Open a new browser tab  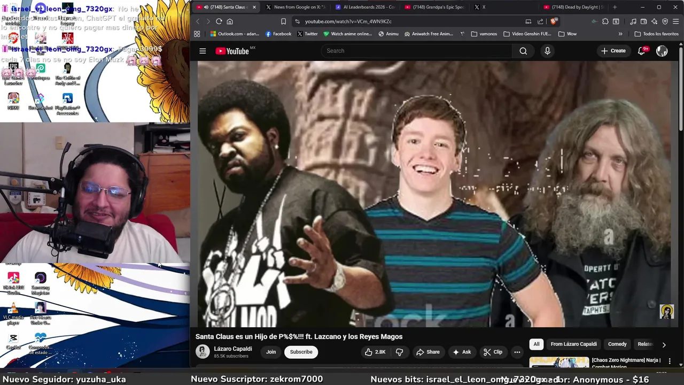pyautogui.click(x=615, y=7)
